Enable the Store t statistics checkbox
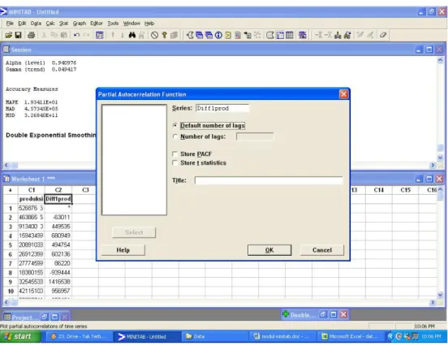This screenshot has width=448, height=346. click(174, 162)
